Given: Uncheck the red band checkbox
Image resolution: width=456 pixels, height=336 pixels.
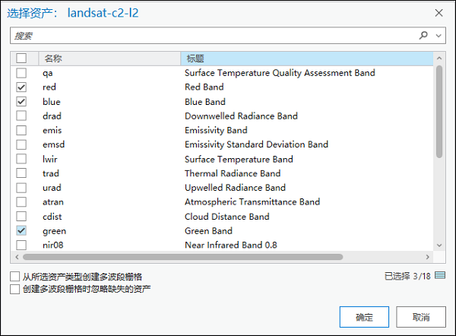Looking at the screenshot, I should (x=21, y=87).
